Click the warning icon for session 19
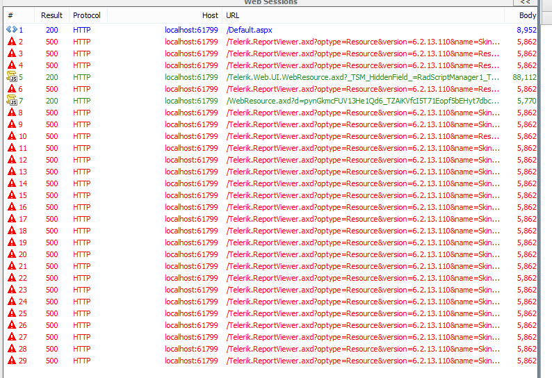This screenshot has width=552, height=378. (12, 242)
